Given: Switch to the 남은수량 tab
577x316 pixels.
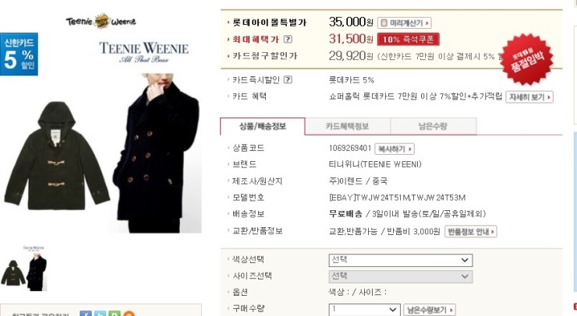Looking at the screenshot, I should 433,126.
